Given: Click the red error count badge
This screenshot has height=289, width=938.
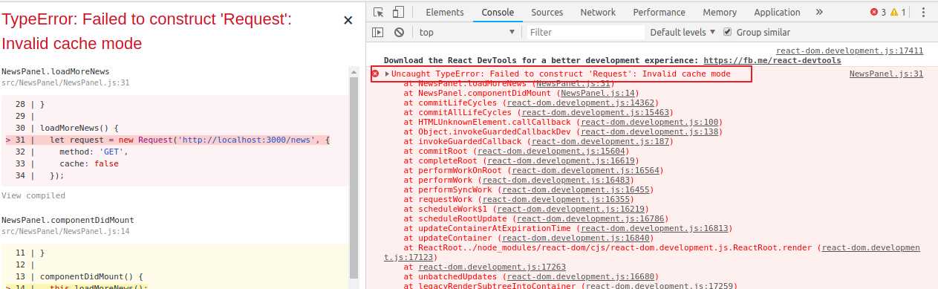Looking at the screenshot, I should (x=878, y=12).
